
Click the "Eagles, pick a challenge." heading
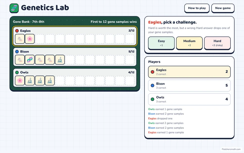coord(172,22)
